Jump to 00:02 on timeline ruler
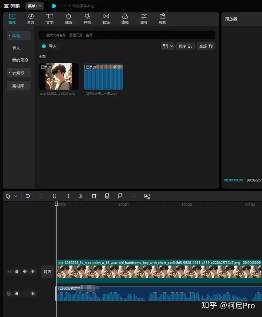Image resolution: width=262 pixels, height=317 pixels. click(187, 205)
